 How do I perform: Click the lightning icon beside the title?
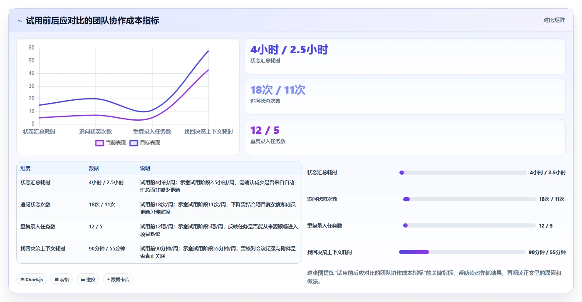pyautogui.click(x=20, y=20)
